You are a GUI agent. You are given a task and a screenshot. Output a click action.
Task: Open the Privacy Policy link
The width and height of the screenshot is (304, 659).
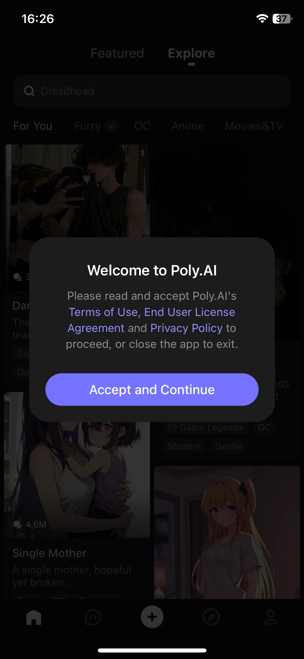pos(186,328)
